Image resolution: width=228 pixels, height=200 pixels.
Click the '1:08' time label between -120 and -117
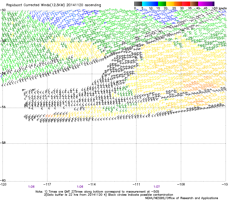pos(31,187)
